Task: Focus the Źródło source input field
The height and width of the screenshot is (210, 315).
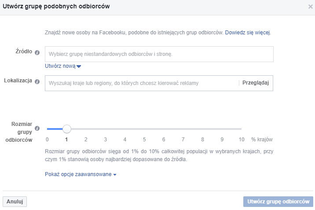Action: (x=159, y=54)
